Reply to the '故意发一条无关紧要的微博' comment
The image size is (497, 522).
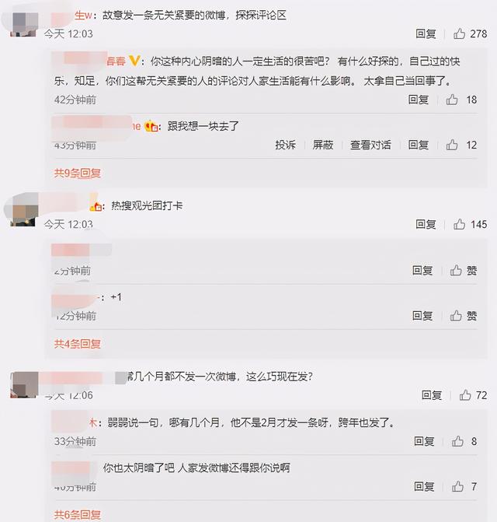coord(426,33)
